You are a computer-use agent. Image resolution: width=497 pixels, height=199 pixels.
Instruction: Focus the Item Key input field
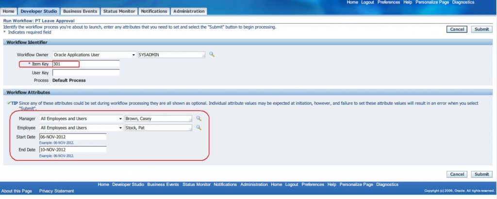pyautogui.click(x=86, y=64)
